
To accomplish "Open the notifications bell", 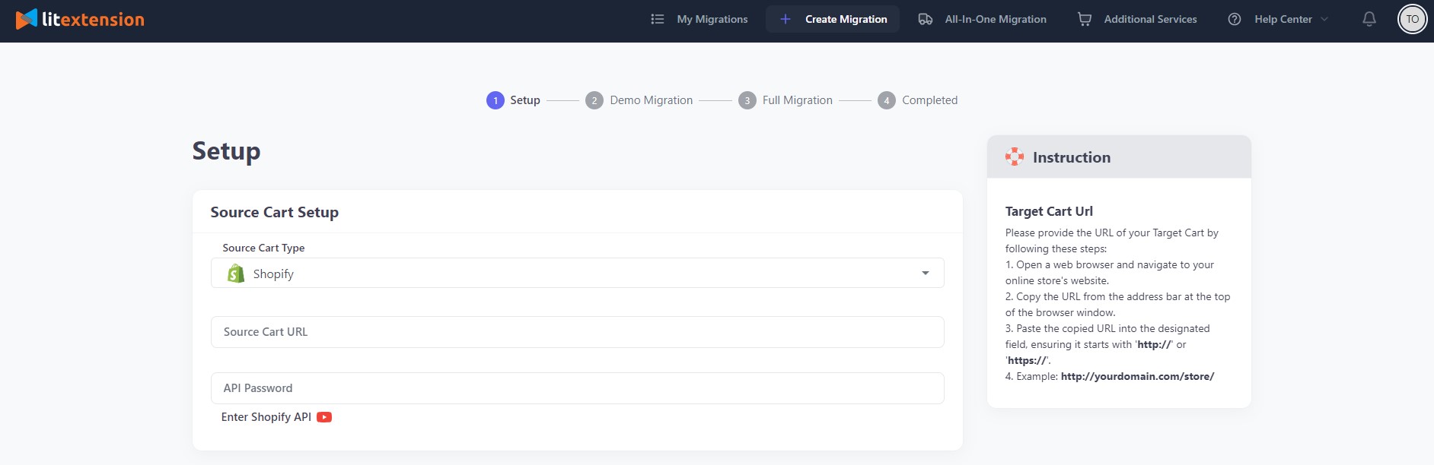I will pyautogui.click(x=1369, y=20).
